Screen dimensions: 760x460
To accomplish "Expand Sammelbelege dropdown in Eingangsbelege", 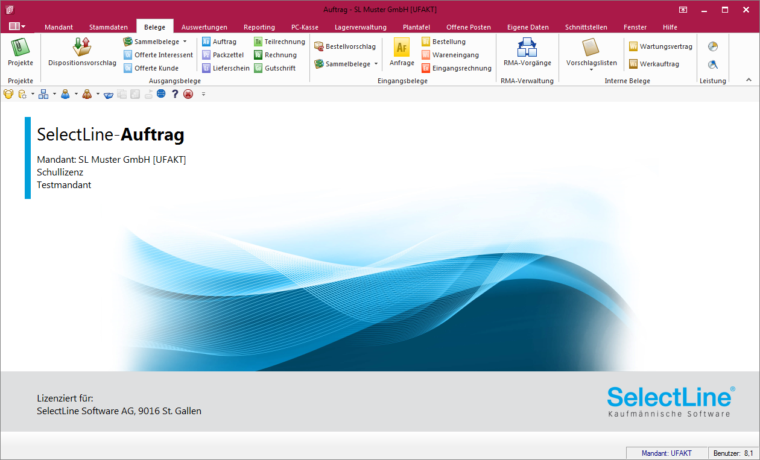I will pos(376,64).
